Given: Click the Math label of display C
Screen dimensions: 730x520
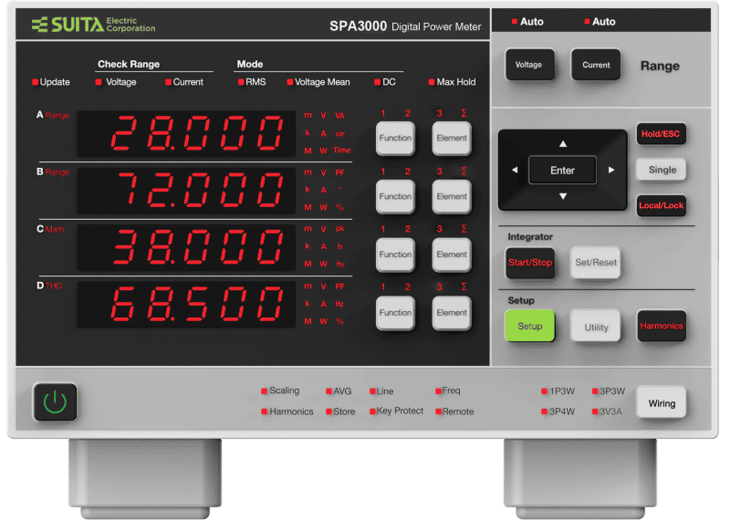Looking at the screenshot, I should tap(55, 229).
